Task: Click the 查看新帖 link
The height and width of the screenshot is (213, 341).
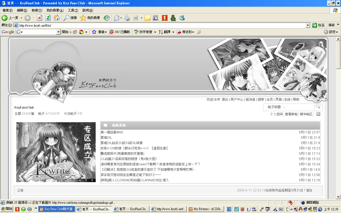Action: tap(291, 114)
